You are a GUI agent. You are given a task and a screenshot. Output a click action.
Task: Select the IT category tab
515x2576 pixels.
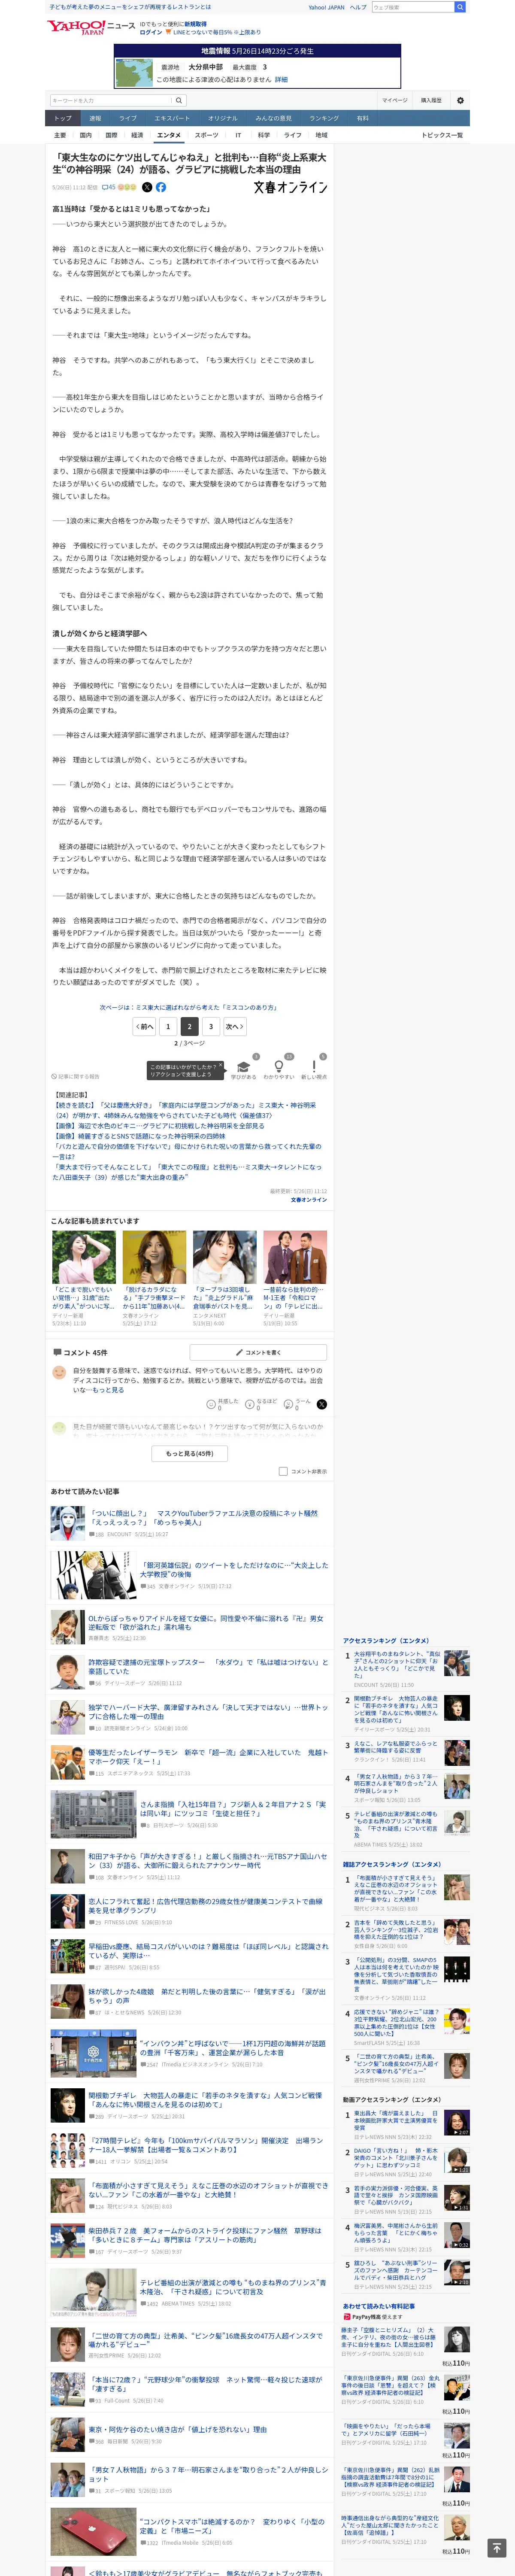point(238,135)
